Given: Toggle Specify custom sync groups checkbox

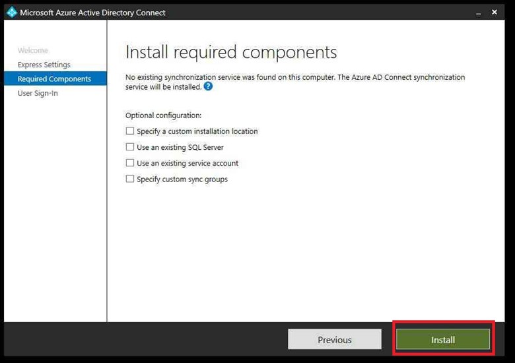Looking at the screenshot, I should click(x=130, y=179).
